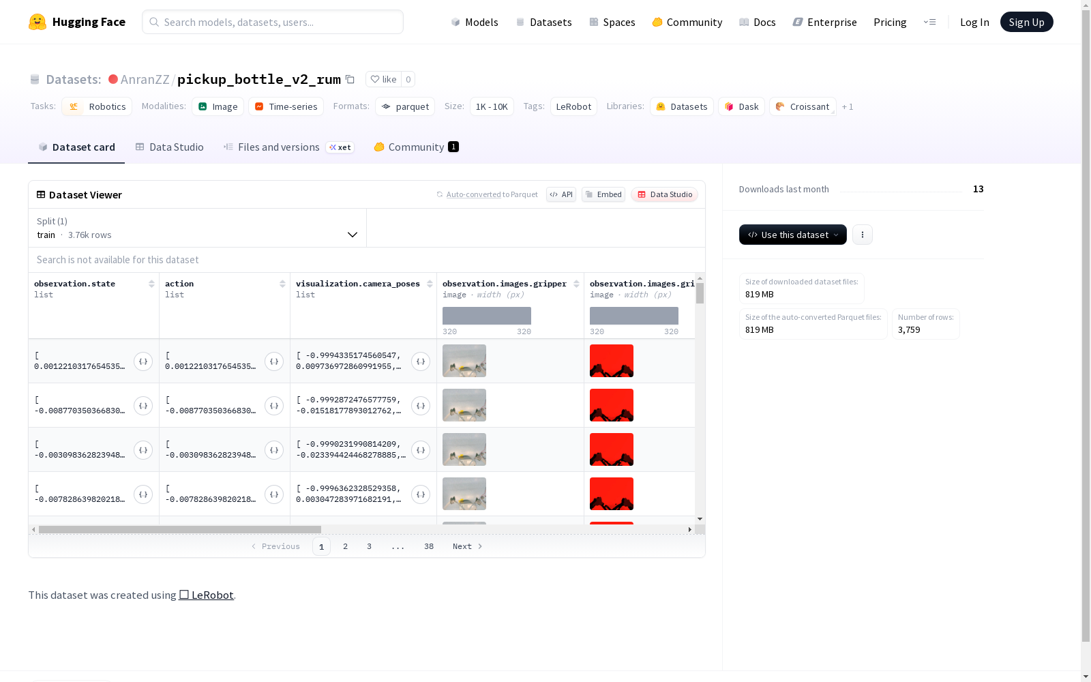Expand JSON in first row camera_poses cell
This screenshot has height=682, width=1091.
421,361
